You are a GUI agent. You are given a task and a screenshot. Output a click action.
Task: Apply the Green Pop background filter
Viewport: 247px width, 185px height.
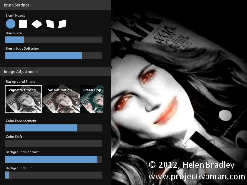pos(92,99)
